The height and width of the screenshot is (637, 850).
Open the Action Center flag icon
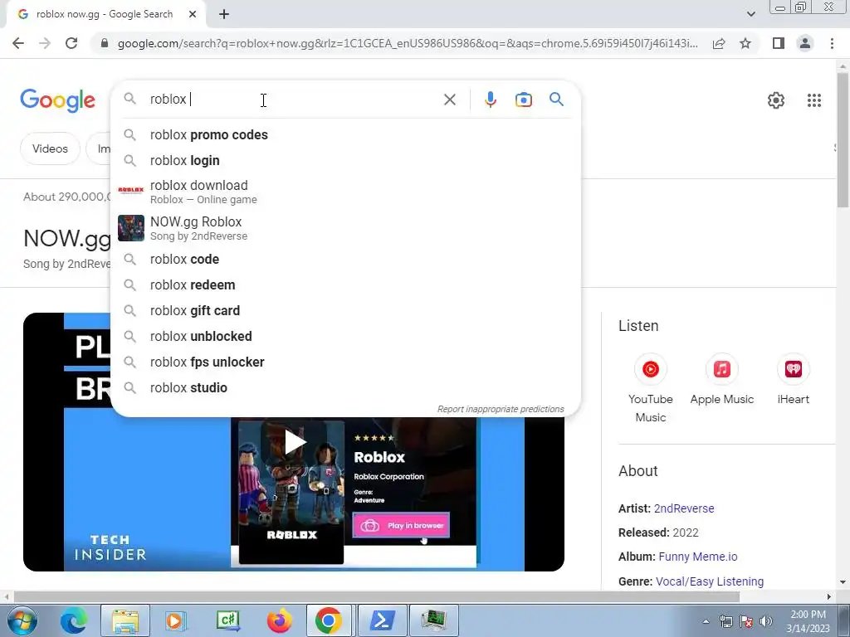(746, 621)
